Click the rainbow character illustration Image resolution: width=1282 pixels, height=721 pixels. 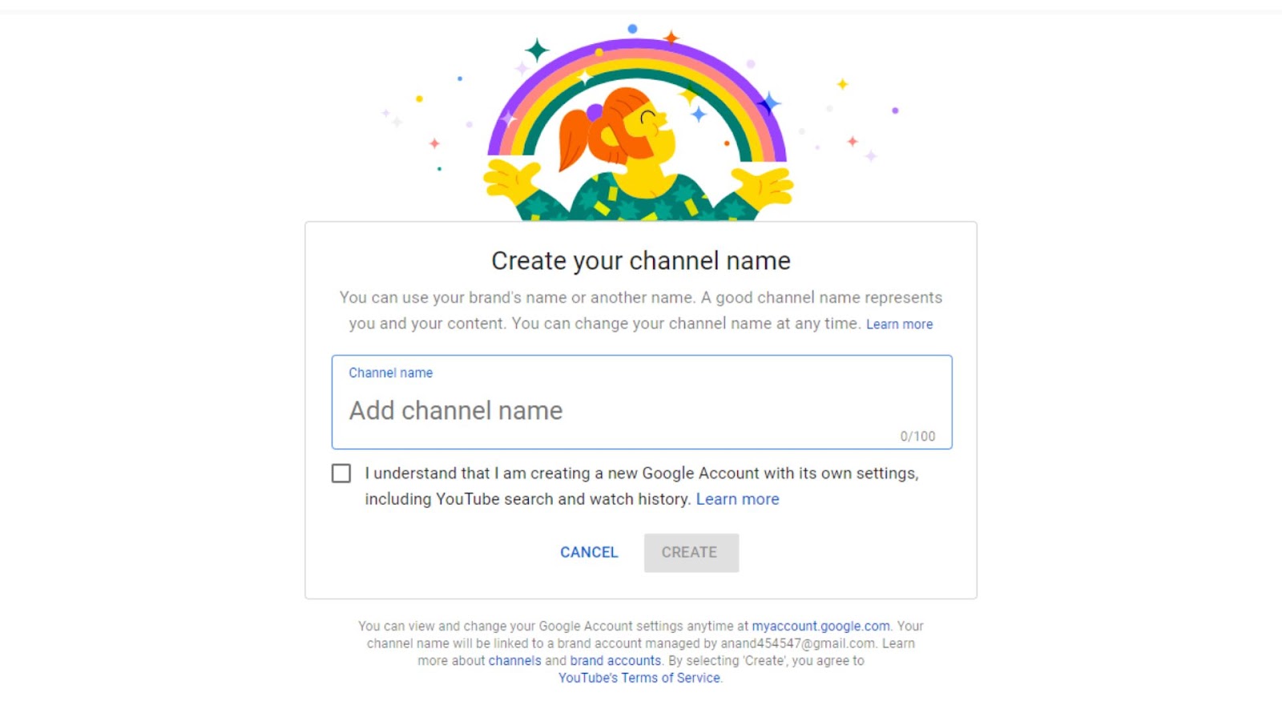click(x=639, y=122)
